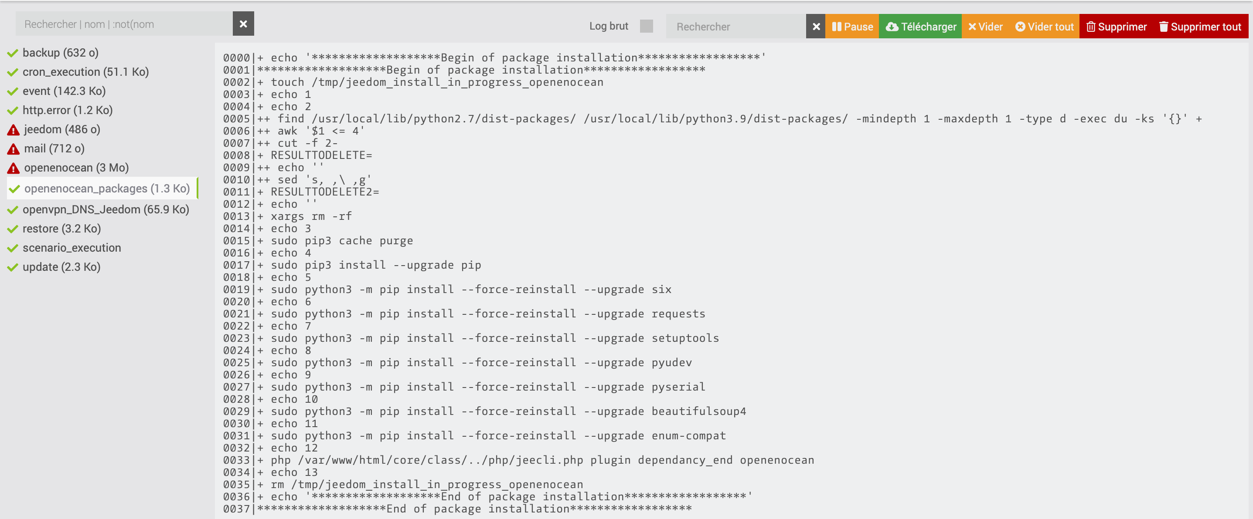Empty current log with Vider
The image size is (1253, 519).
[x=985, y=26]
